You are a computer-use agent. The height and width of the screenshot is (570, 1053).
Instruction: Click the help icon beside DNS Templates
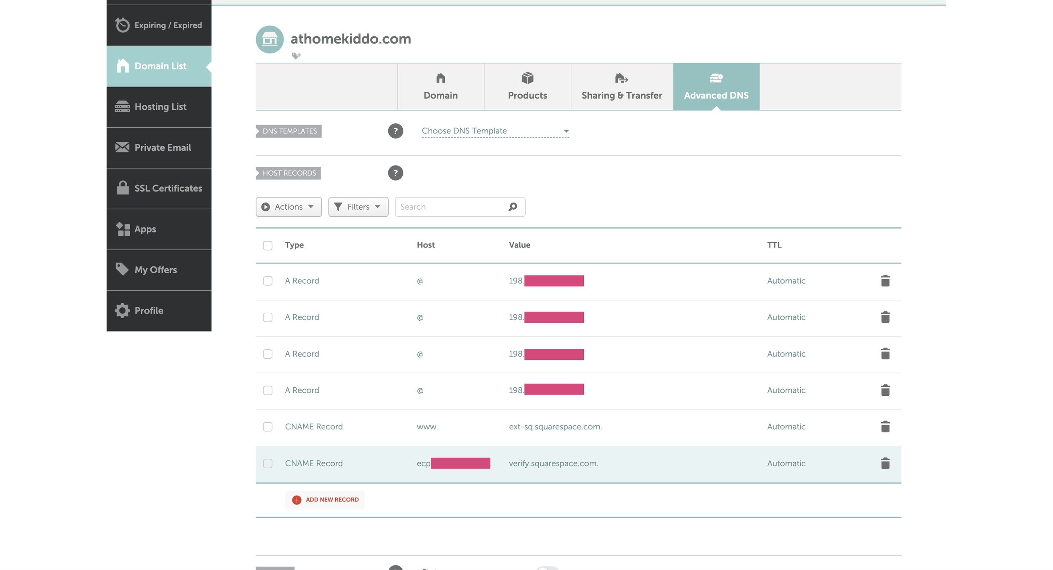395,131
